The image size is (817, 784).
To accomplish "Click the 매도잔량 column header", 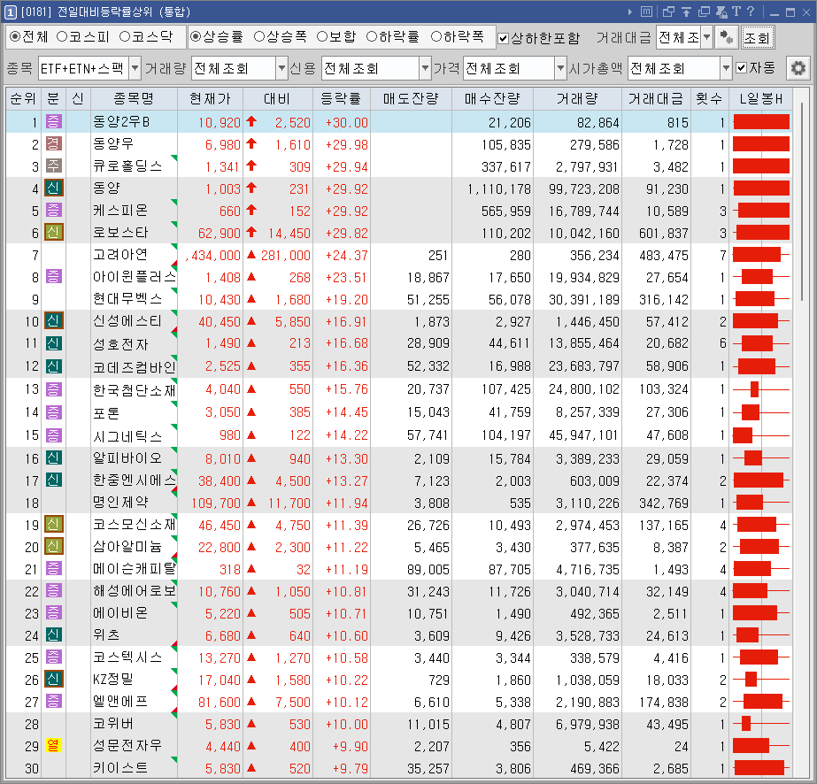I will tap(411, 98).
